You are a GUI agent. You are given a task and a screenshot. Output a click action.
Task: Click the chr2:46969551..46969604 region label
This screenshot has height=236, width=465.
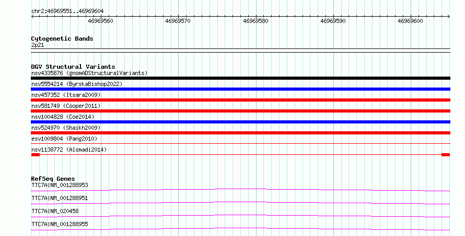tap(67, 11)
